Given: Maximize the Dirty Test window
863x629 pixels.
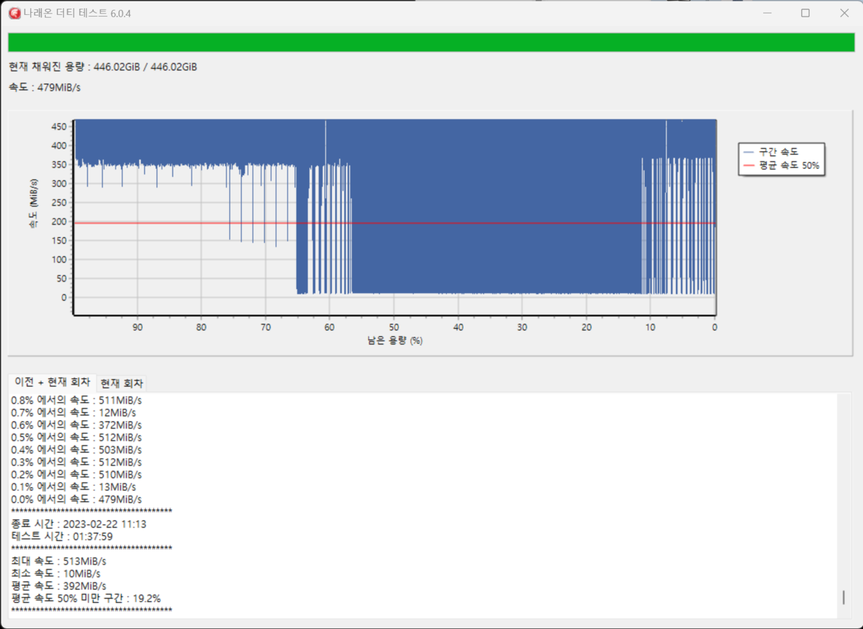Looking at the screenshot, I should tap(805, 13).
